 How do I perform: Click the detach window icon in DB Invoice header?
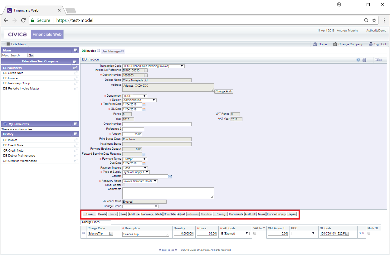click(377, 60)
